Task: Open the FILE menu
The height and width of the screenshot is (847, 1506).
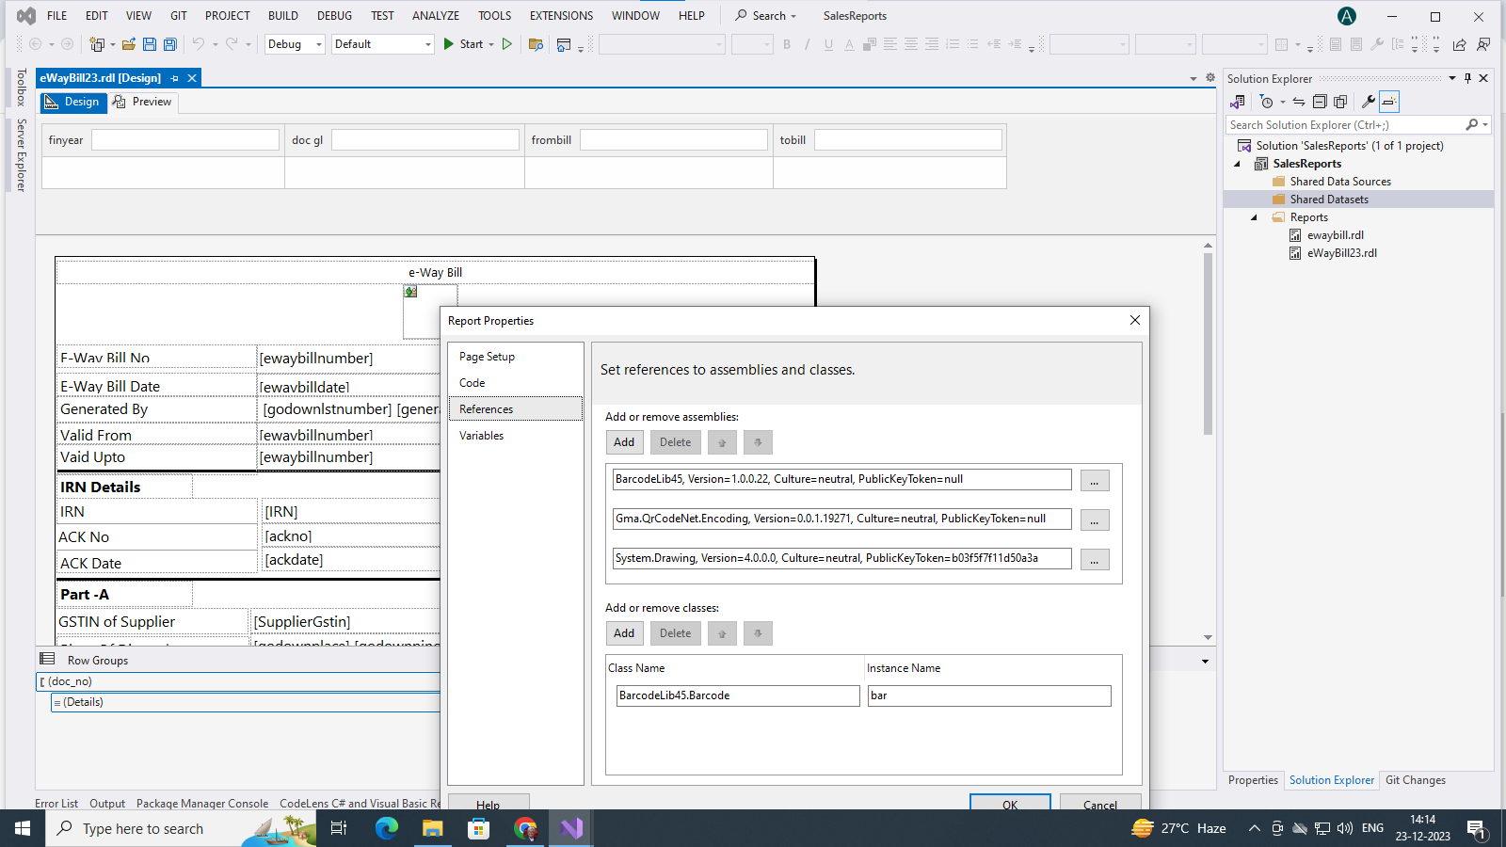Action: pyautogui.click(x=57, y=16)
